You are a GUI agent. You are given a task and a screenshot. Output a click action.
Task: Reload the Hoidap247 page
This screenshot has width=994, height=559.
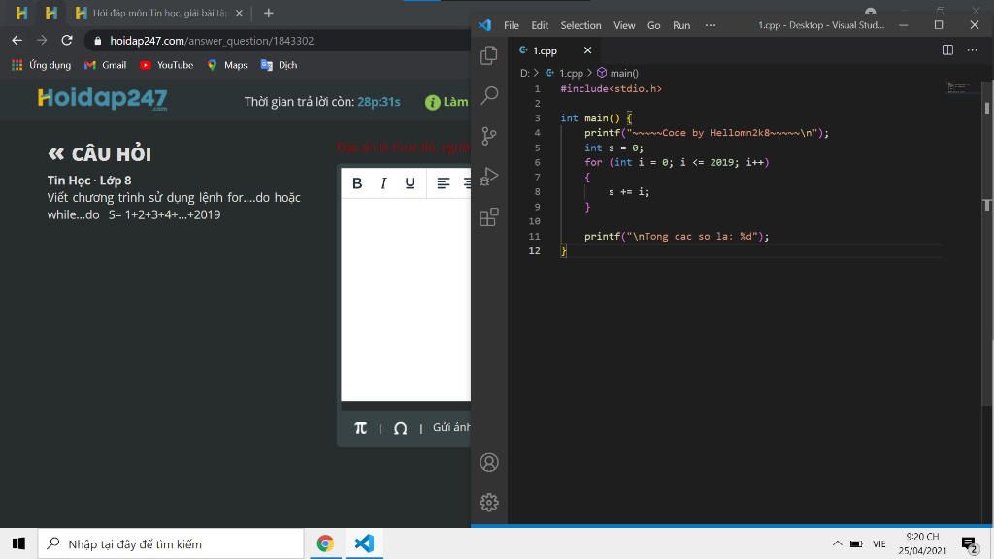67,40
